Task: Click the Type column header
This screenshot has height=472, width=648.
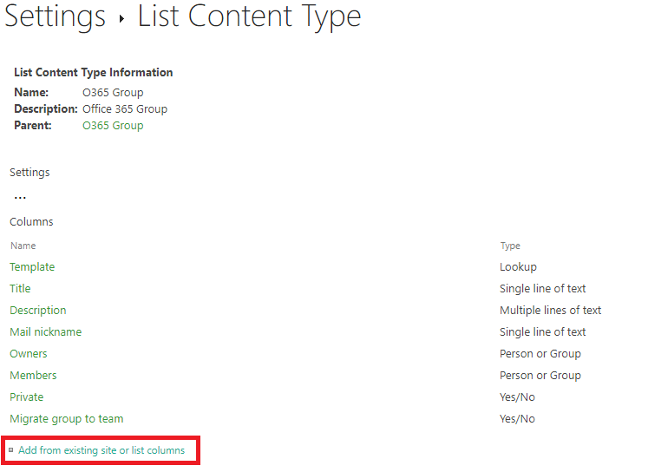Action: tap(510, 246)
